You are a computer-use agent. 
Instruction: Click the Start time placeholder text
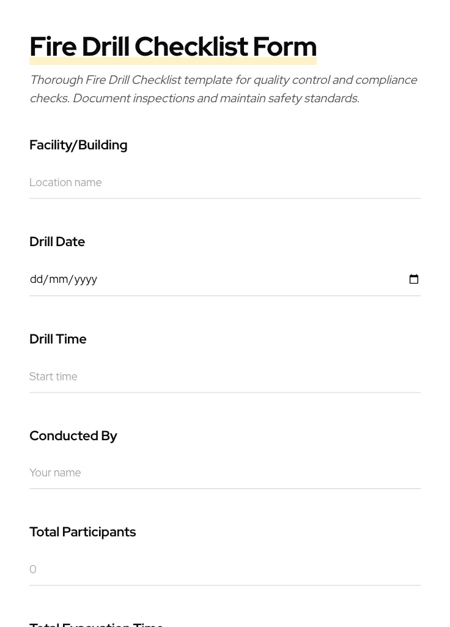(53, 377)
